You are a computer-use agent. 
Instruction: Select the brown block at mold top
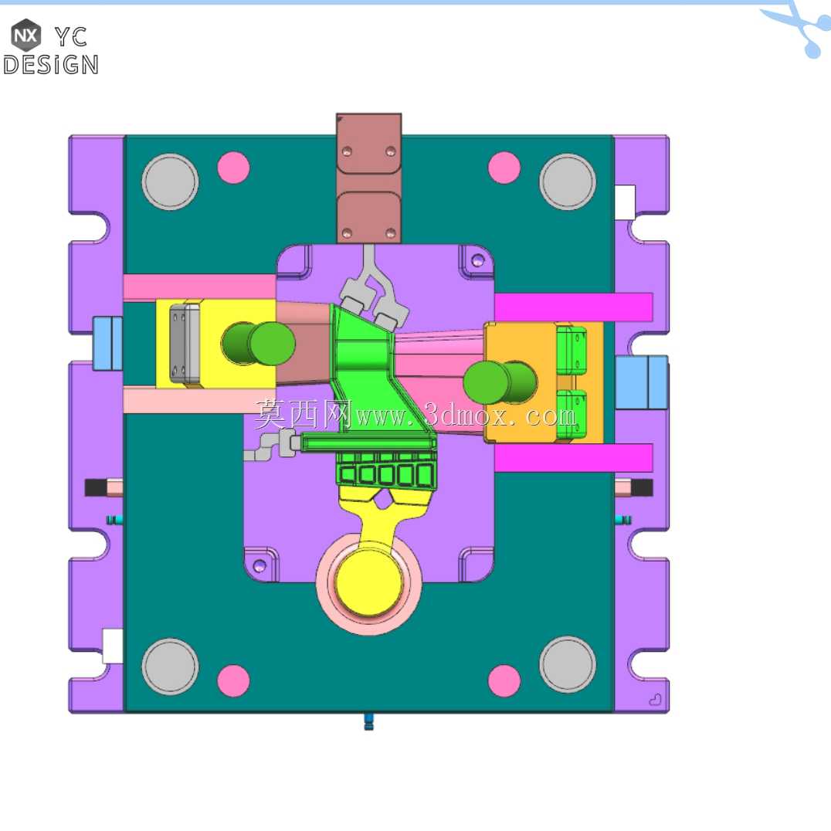tap(369, 178)
